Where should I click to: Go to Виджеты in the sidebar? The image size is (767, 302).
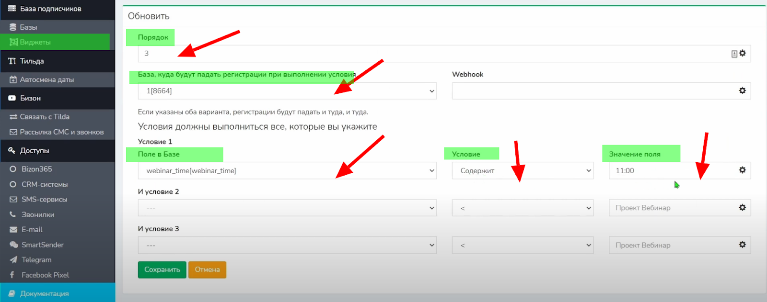pos(35,42)
